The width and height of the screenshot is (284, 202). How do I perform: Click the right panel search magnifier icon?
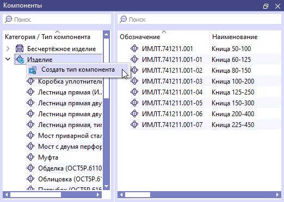(123, 19)
